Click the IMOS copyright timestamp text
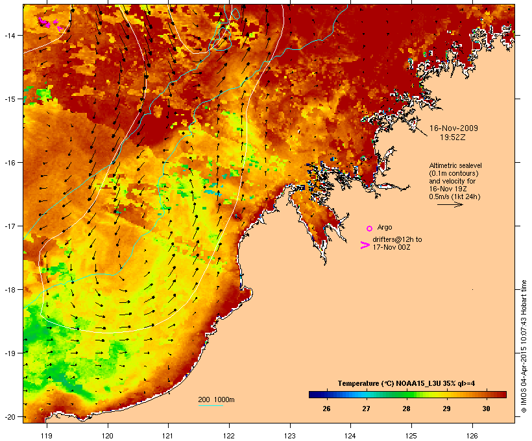The height and width of the screenshot is (441, 532). point(524,346)
